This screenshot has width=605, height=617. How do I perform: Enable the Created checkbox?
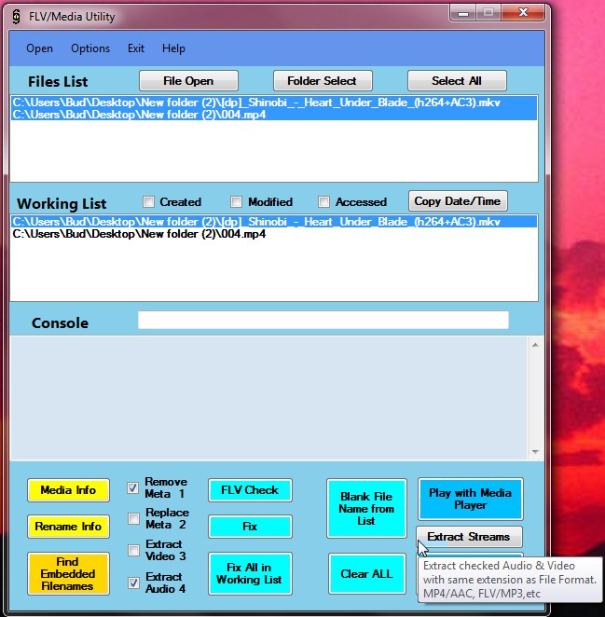coord(148,202)
